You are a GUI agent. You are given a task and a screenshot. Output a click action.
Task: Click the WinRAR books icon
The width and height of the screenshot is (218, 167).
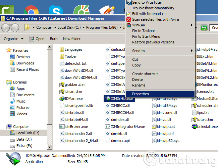pos(128,25)
